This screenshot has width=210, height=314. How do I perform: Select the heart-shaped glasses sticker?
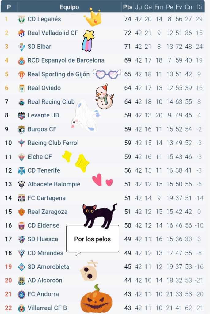(x=107, y=74)
